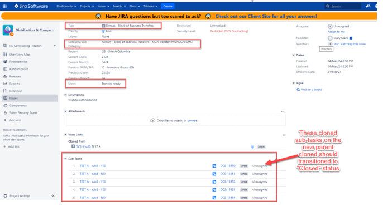383x211 pixels.
Task: Open the Releases sidebar icon
Action: (5, 76)
